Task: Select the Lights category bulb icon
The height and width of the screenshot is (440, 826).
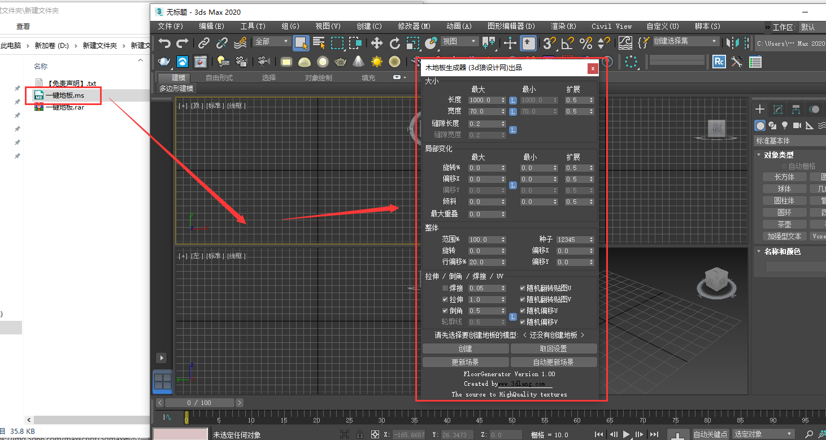Action: (785, 125)
